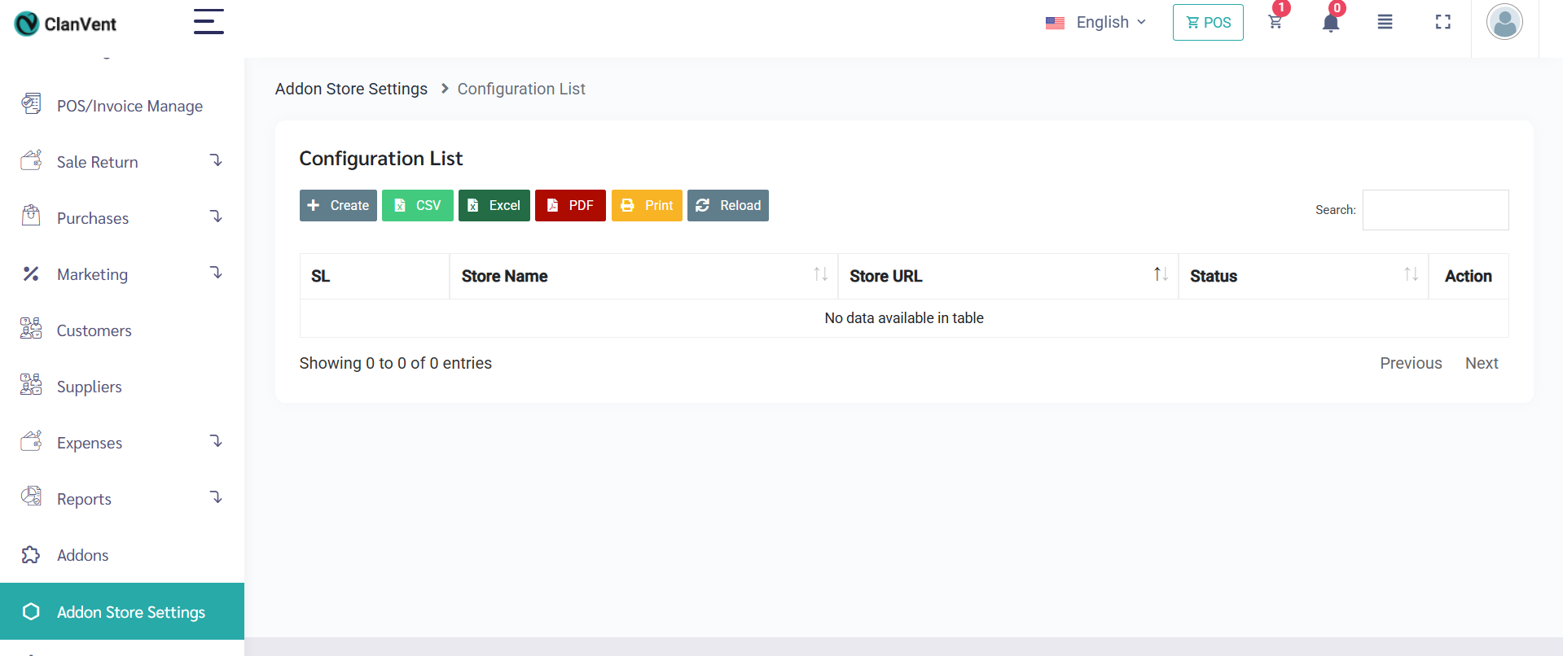Image resolution: width=1563 pixels, height=656 pixels.
Task: Click the Expenses sidebar icon
Action: 31,441
